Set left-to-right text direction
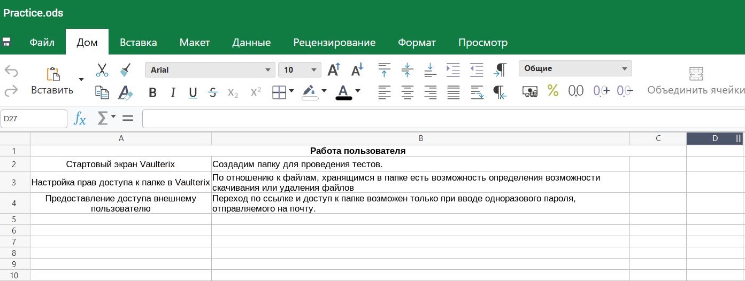745x281 pixels. (500, 69)
